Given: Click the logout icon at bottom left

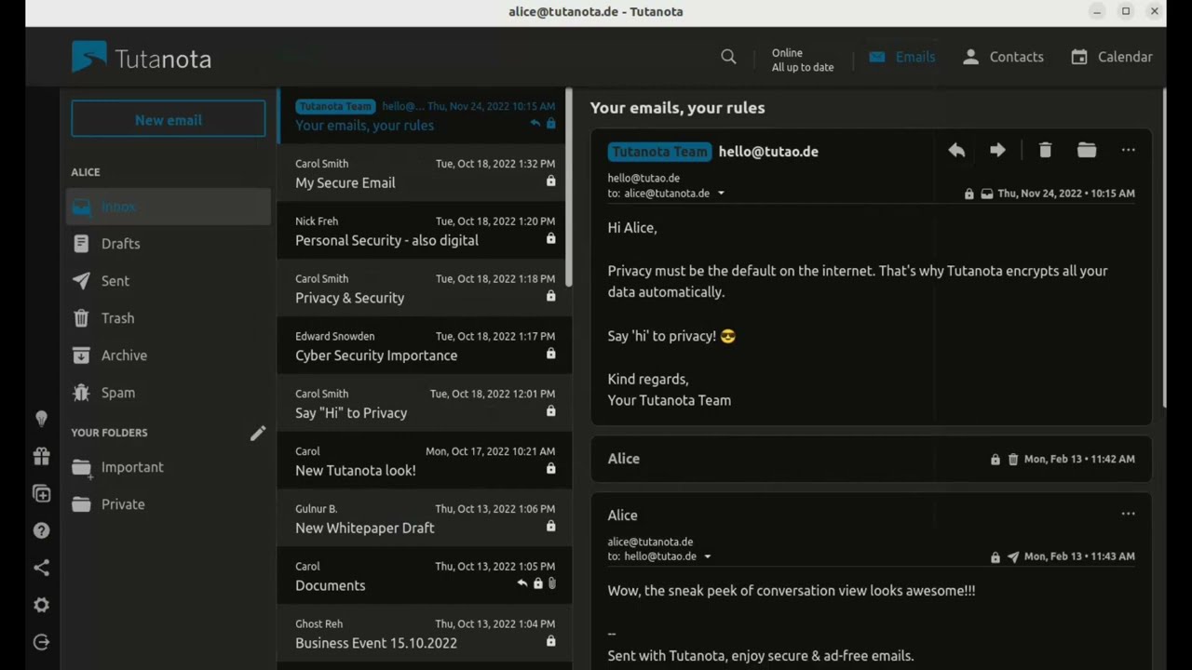Looking at the screenshot, I should (41, 642).
